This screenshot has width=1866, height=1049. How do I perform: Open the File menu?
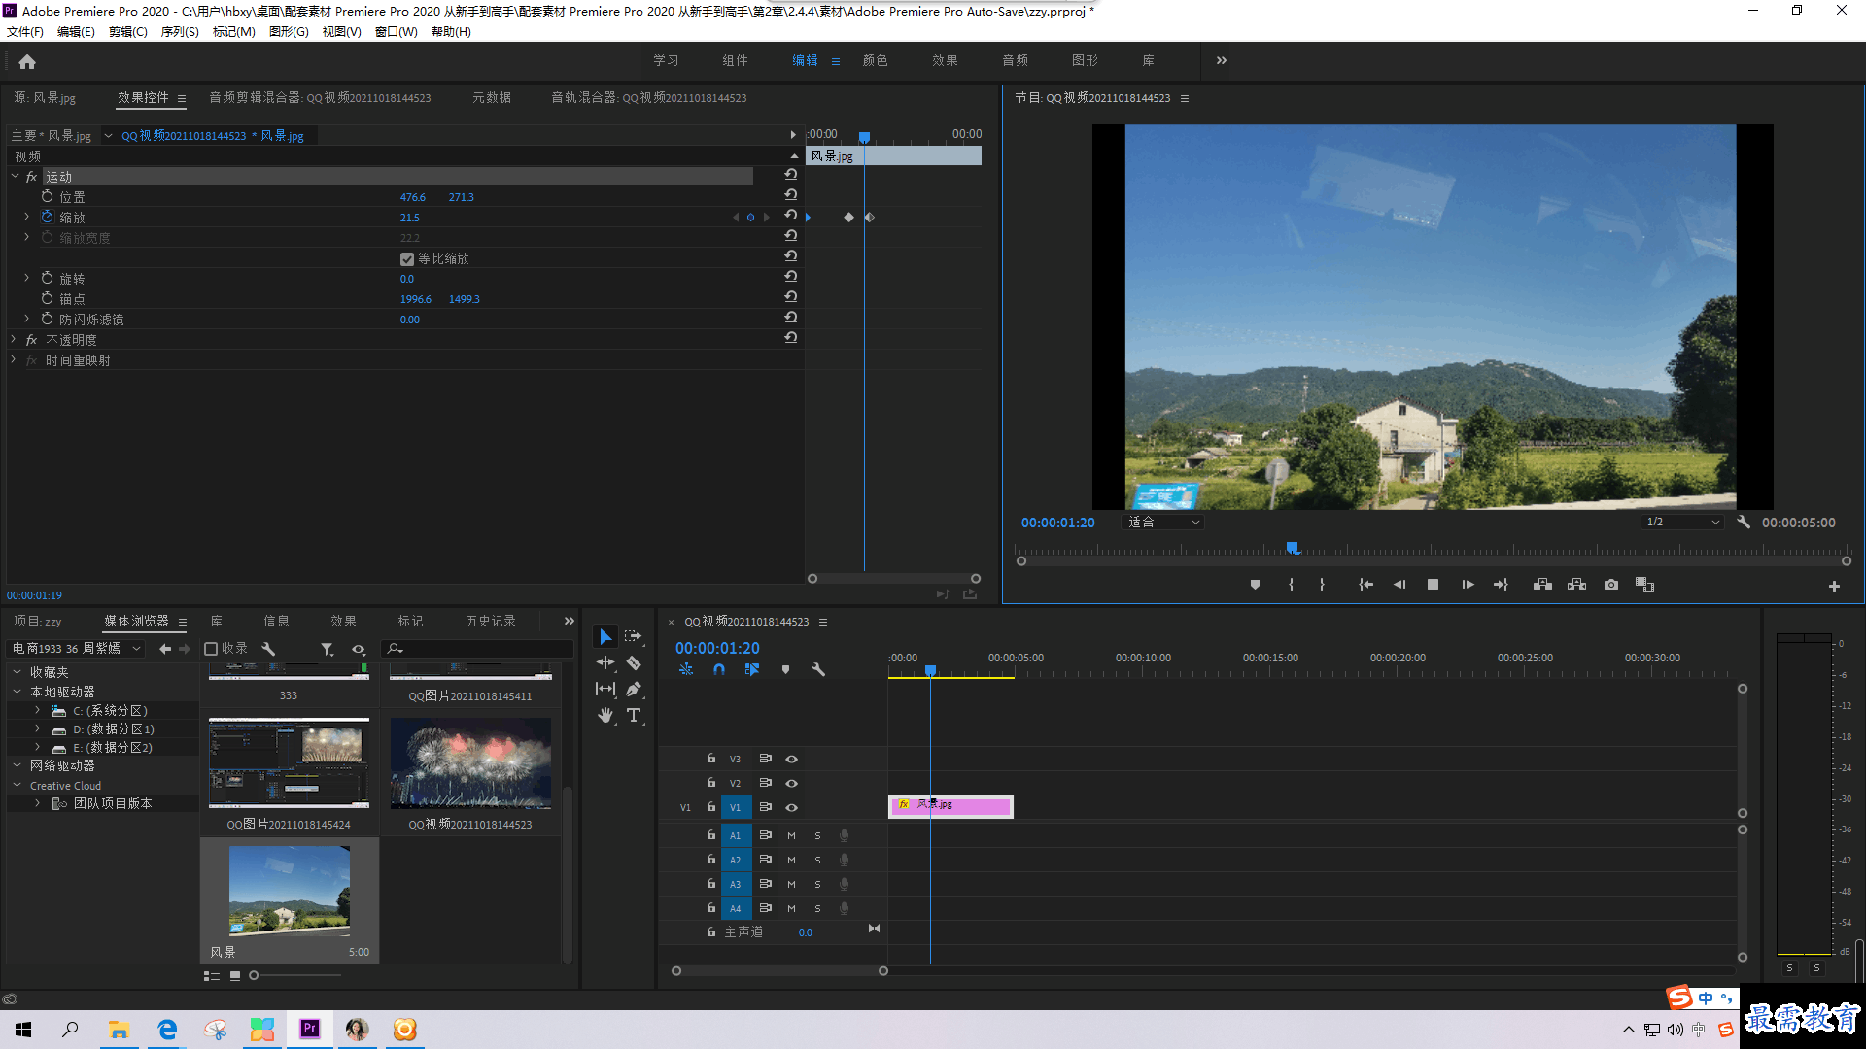pos(25,32)
